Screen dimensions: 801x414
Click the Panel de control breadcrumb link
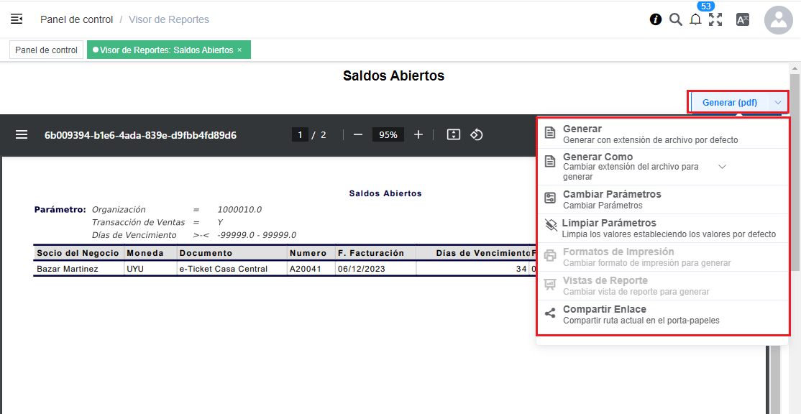click(76, 19)
